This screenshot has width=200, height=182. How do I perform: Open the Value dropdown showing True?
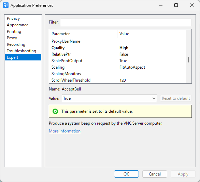109,98
